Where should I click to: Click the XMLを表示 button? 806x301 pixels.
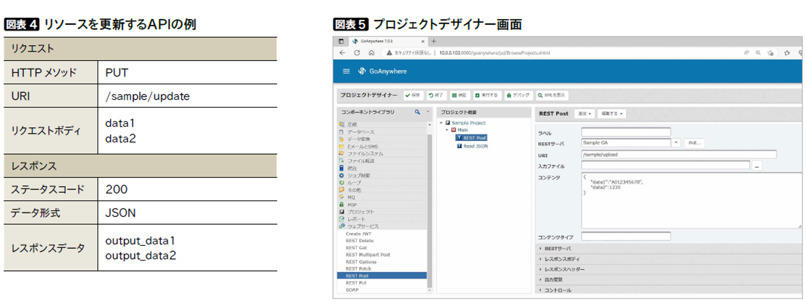pyautogui.click(x=551, y=95)
